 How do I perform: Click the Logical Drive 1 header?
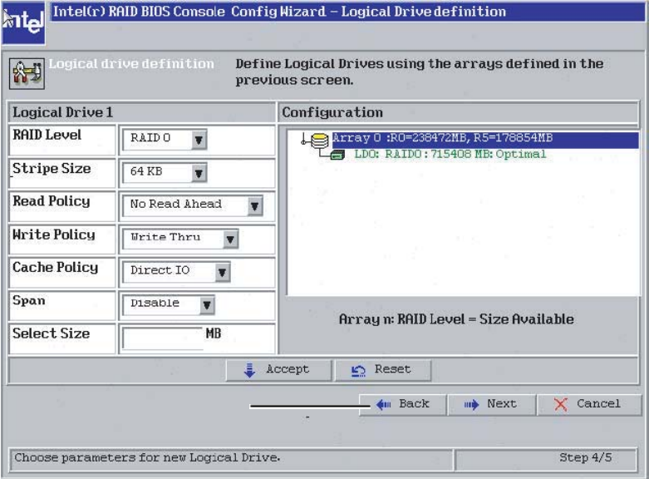63,113
